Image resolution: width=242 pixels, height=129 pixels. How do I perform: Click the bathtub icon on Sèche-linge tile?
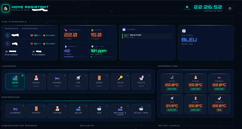[x=141, y=108]
